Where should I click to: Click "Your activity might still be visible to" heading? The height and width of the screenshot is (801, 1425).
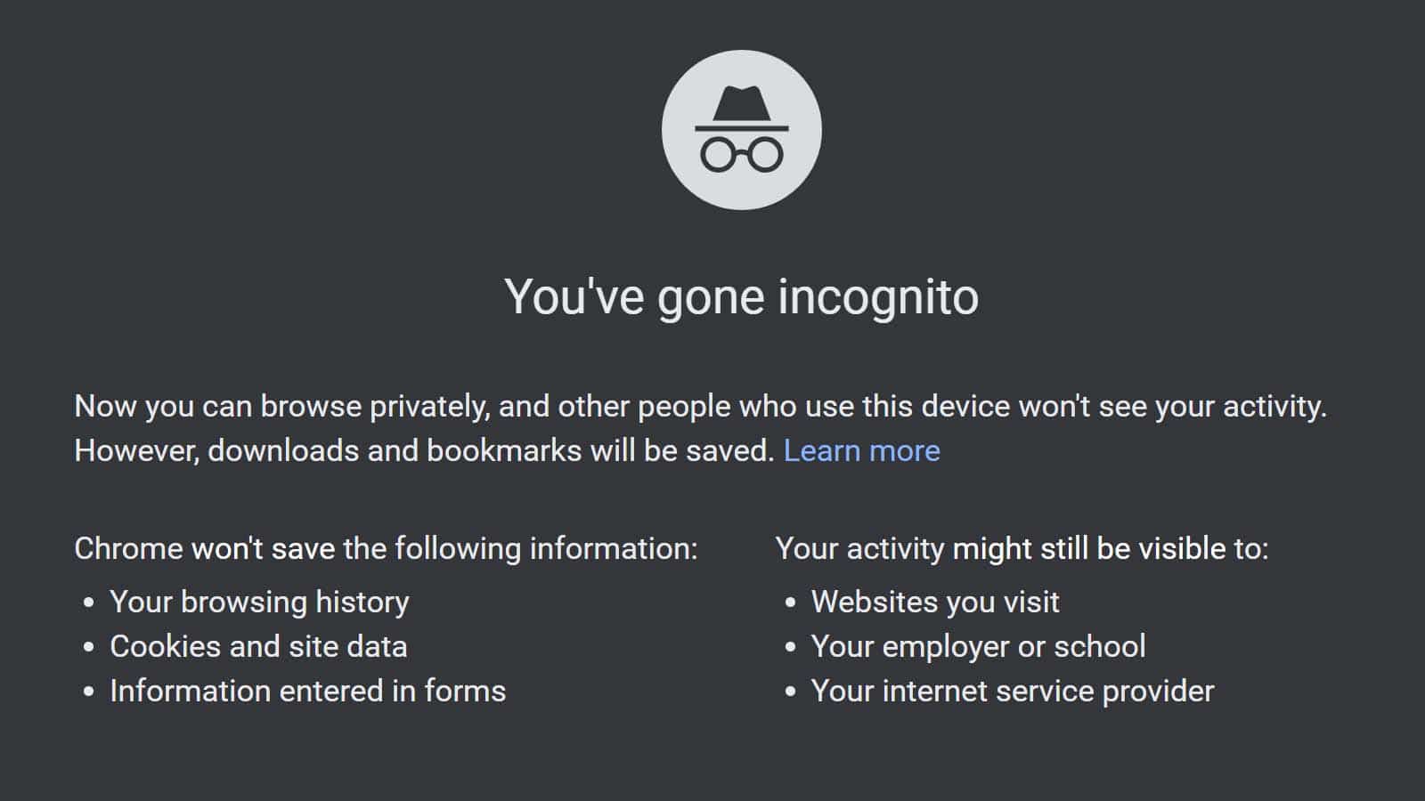[x=1022, y=548]
